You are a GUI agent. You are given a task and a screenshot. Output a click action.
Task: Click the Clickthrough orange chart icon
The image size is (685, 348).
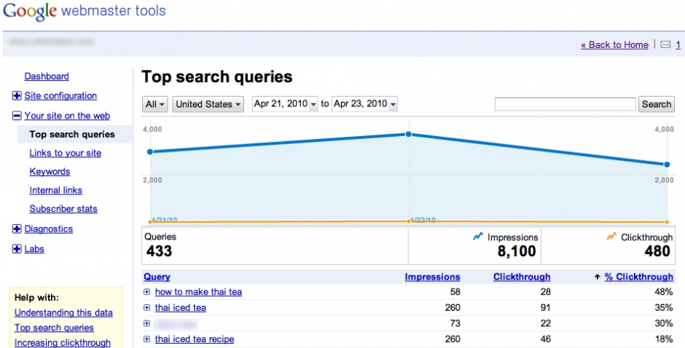(x=611, y=237)
